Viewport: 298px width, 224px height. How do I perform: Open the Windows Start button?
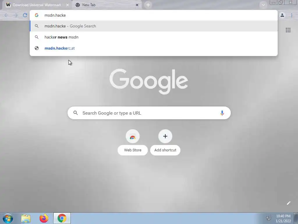[8, 218]
